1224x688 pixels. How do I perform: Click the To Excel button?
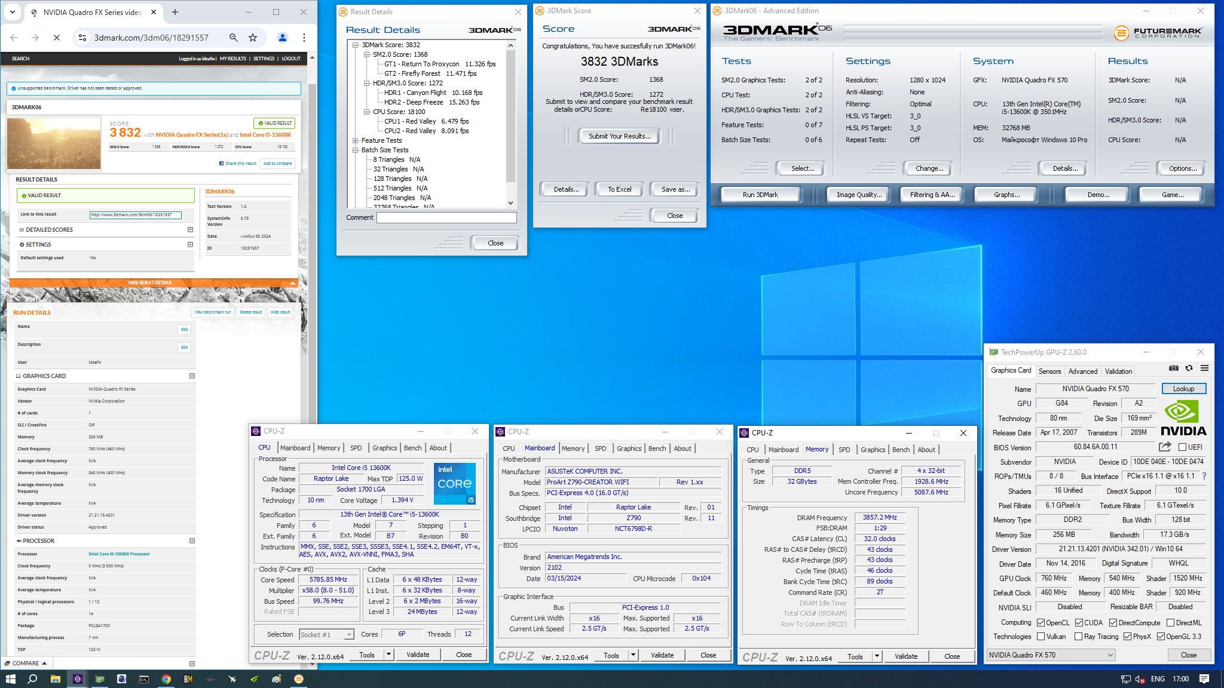(620, 189)
